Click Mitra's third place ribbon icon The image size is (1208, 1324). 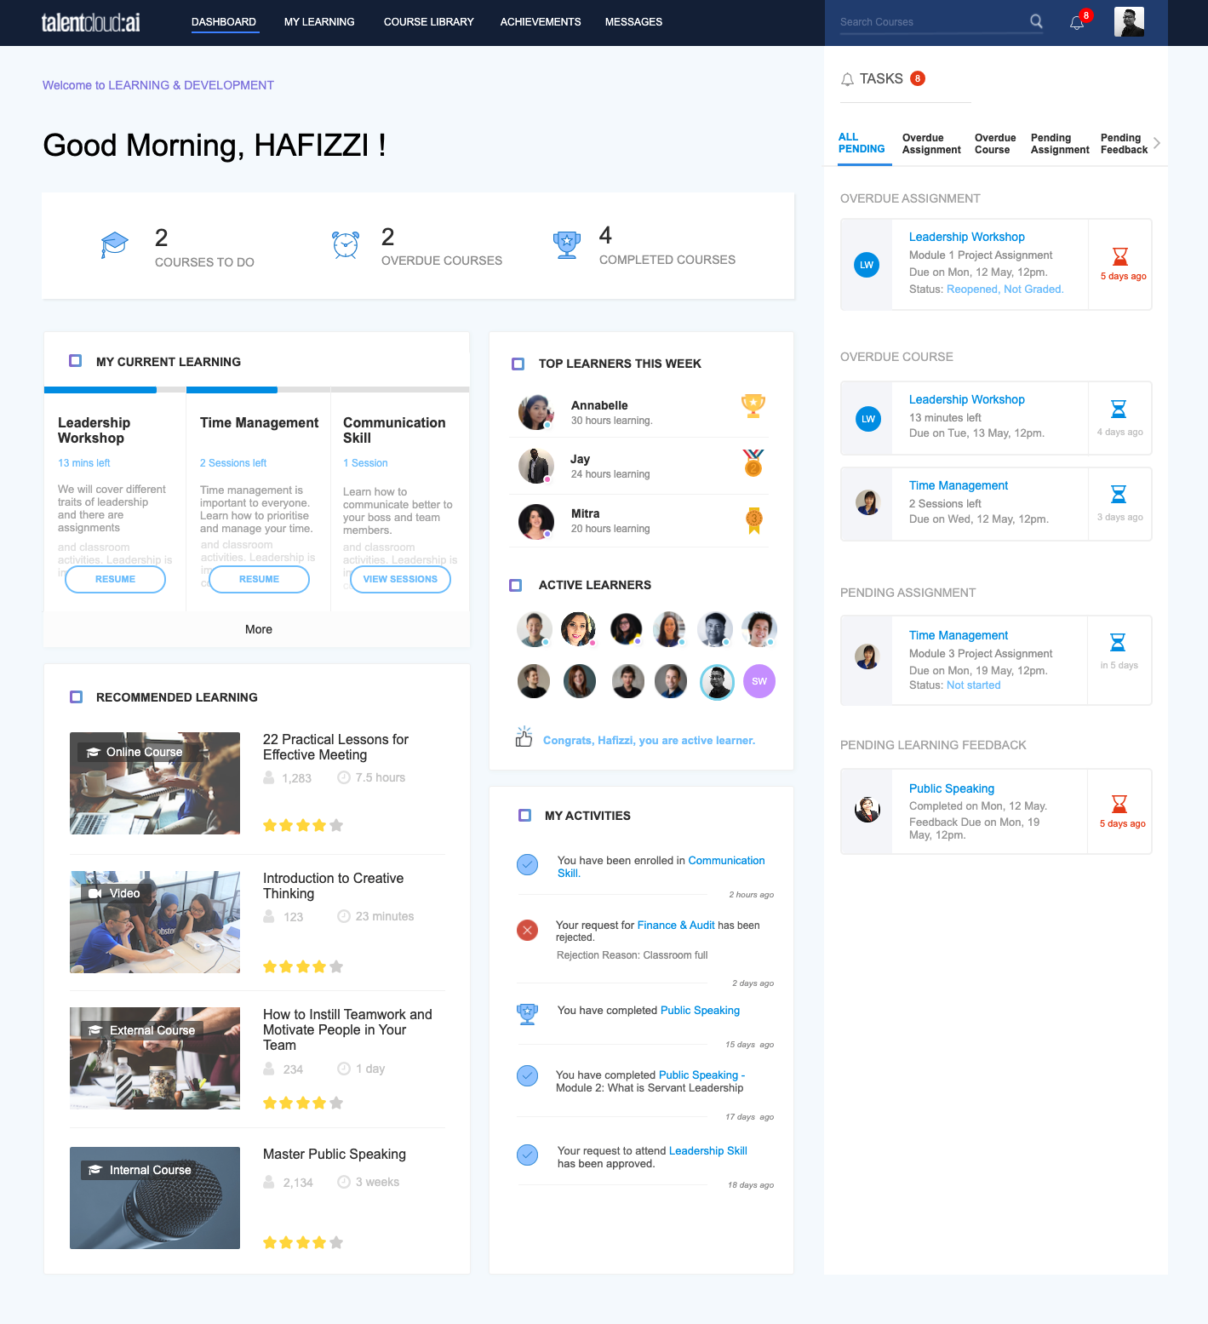[754, 520]
